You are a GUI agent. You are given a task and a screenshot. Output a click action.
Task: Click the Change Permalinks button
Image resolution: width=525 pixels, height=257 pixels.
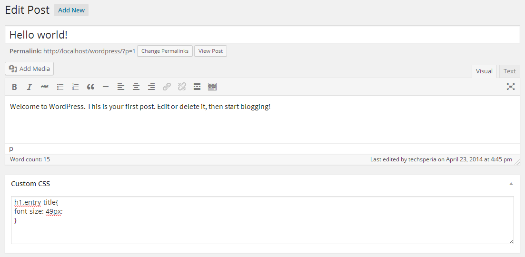click(165, 51)
